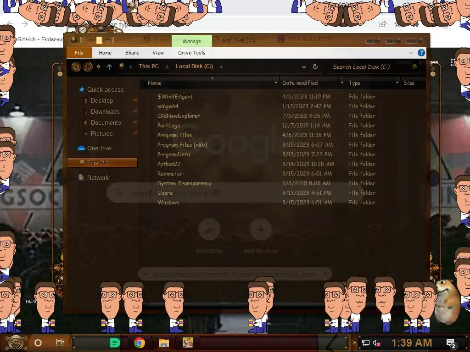Select Network in the navigation pane
Viewport: 470px width, 352px height.
pos(98,177)
